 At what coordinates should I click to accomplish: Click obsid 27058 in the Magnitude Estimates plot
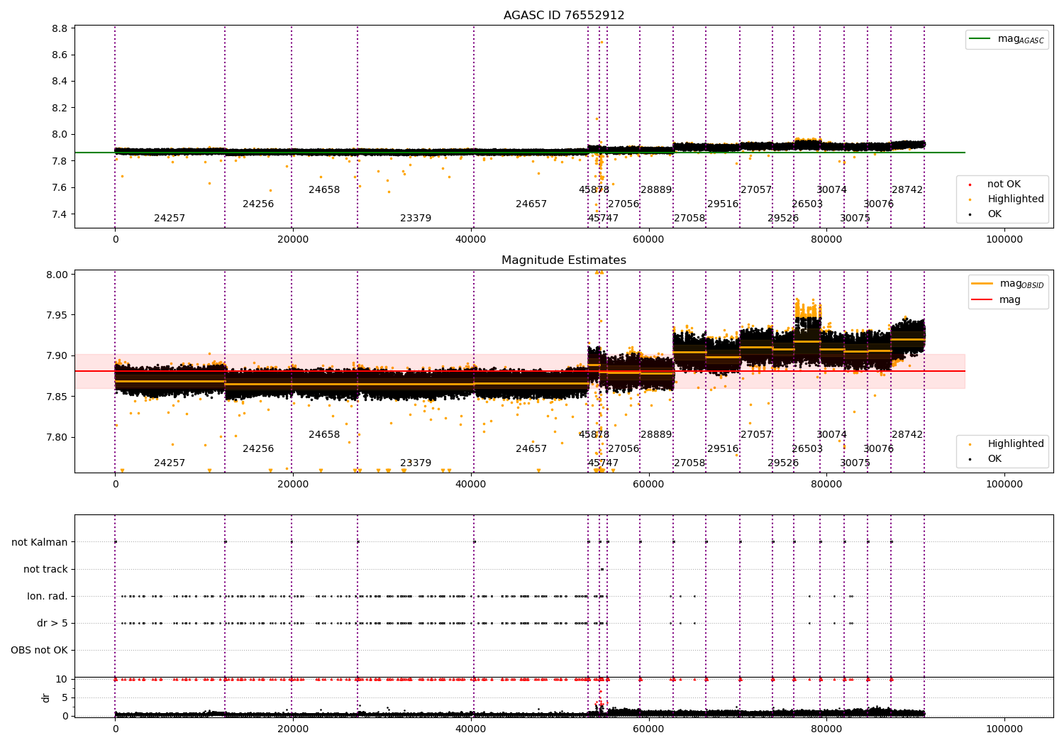[689, 463]
